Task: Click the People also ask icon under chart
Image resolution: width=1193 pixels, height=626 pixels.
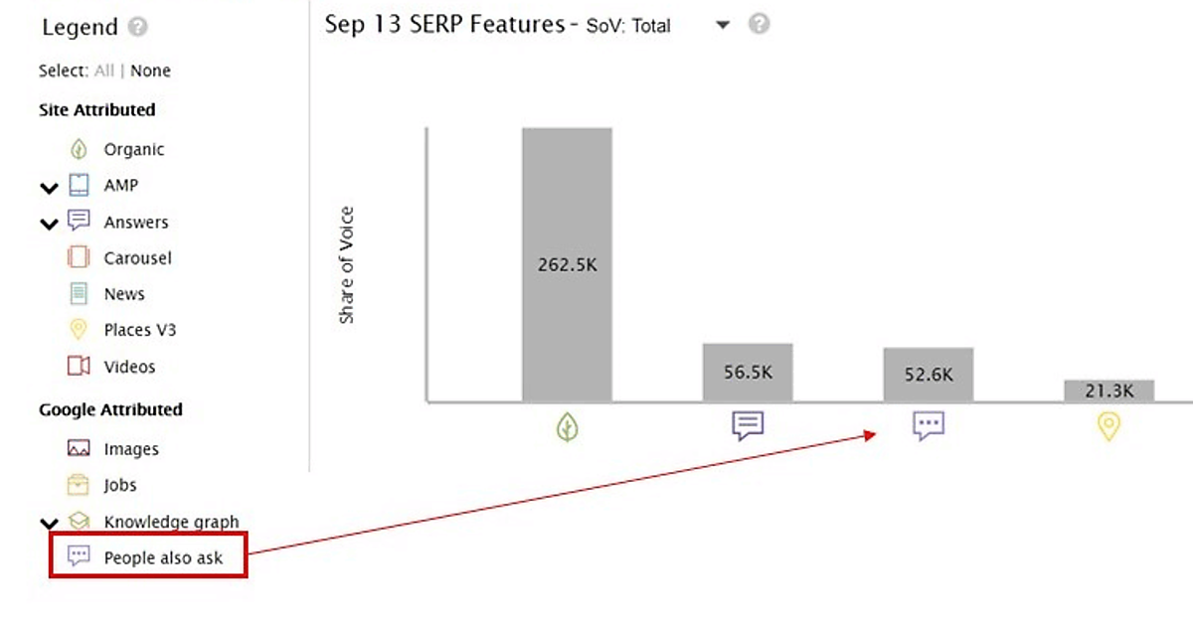Action: [929, 426]
